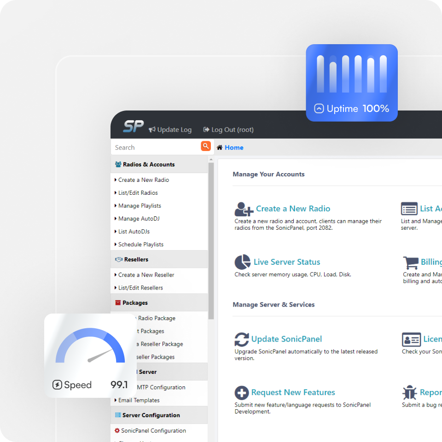This screenshot has height=442, width=442.
Task: Go to List/Edit Resellers in the sidebar
Action: [x=140, y=288]
